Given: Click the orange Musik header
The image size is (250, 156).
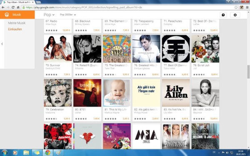Looking at the screenshot, I should [17, 15].
